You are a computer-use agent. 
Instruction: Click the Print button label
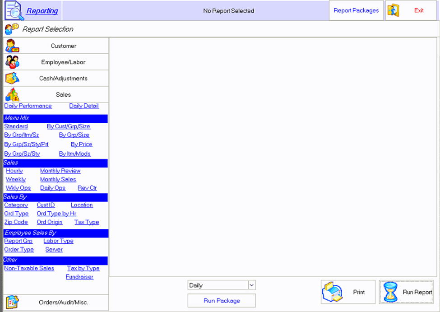pyautogui.click(x=359, y=292)
